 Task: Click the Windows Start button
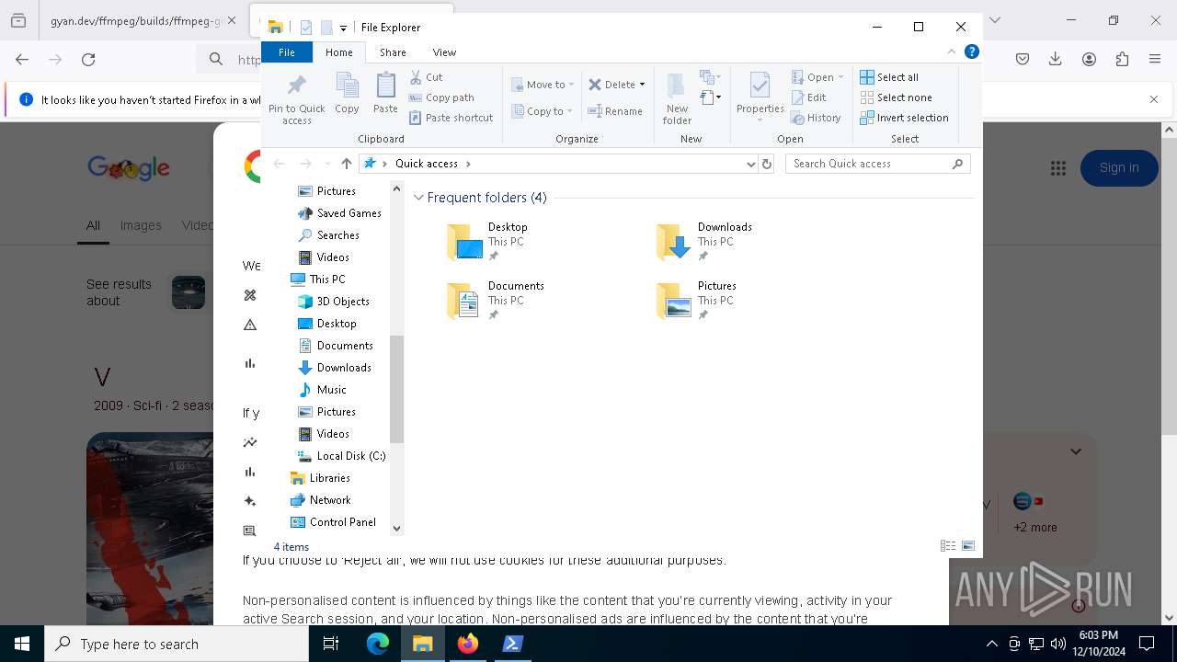(22, 644)
